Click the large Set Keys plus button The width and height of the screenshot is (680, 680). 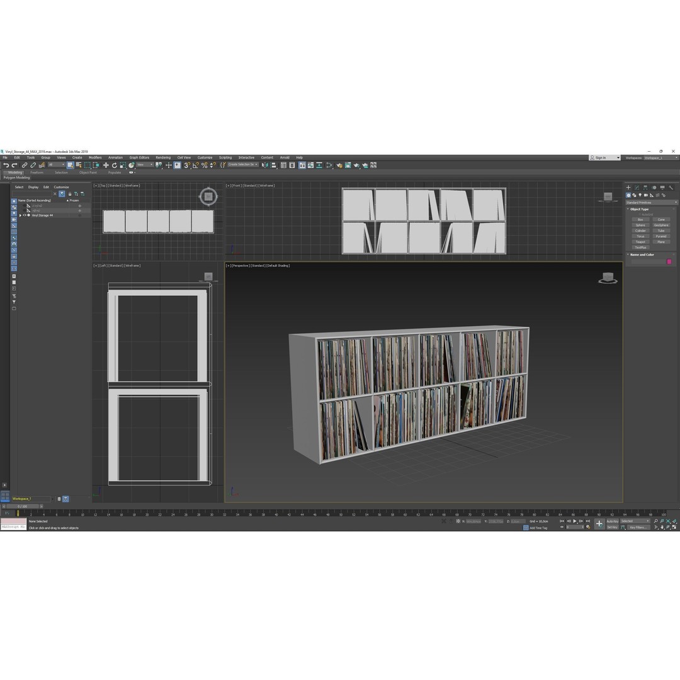[x=599, y=524]
